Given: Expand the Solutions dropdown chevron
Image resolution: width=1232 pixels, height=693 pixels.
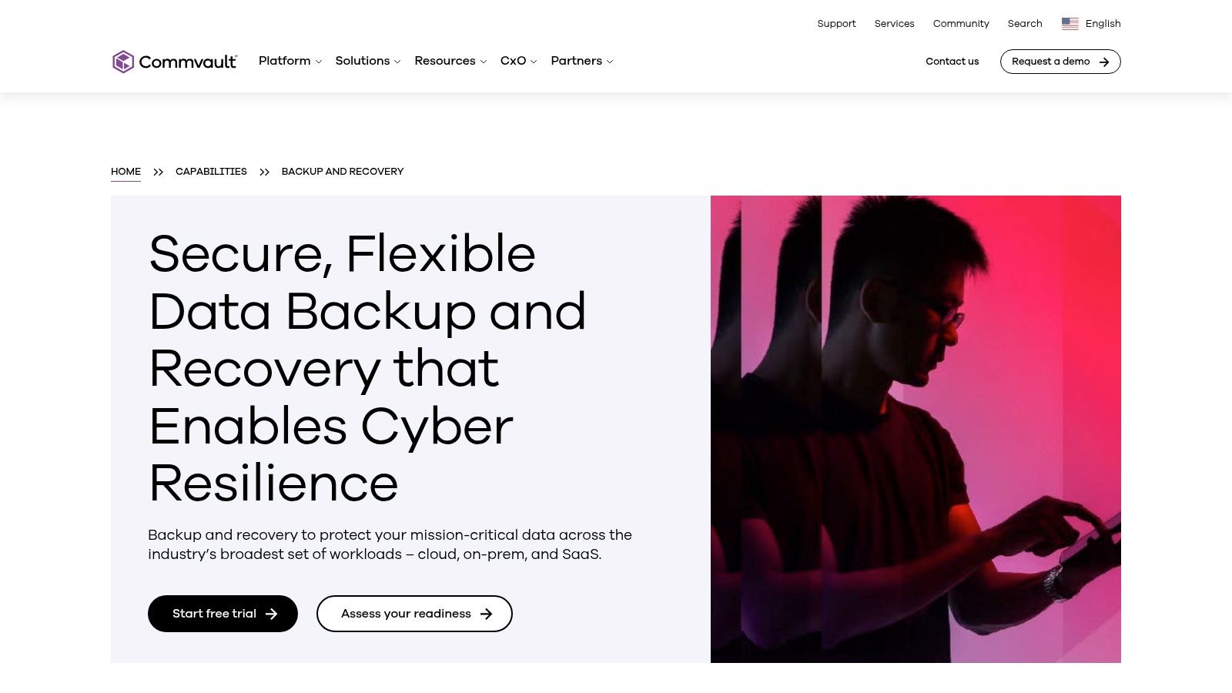Looking at the screenshot, I should tap(397, 62).
